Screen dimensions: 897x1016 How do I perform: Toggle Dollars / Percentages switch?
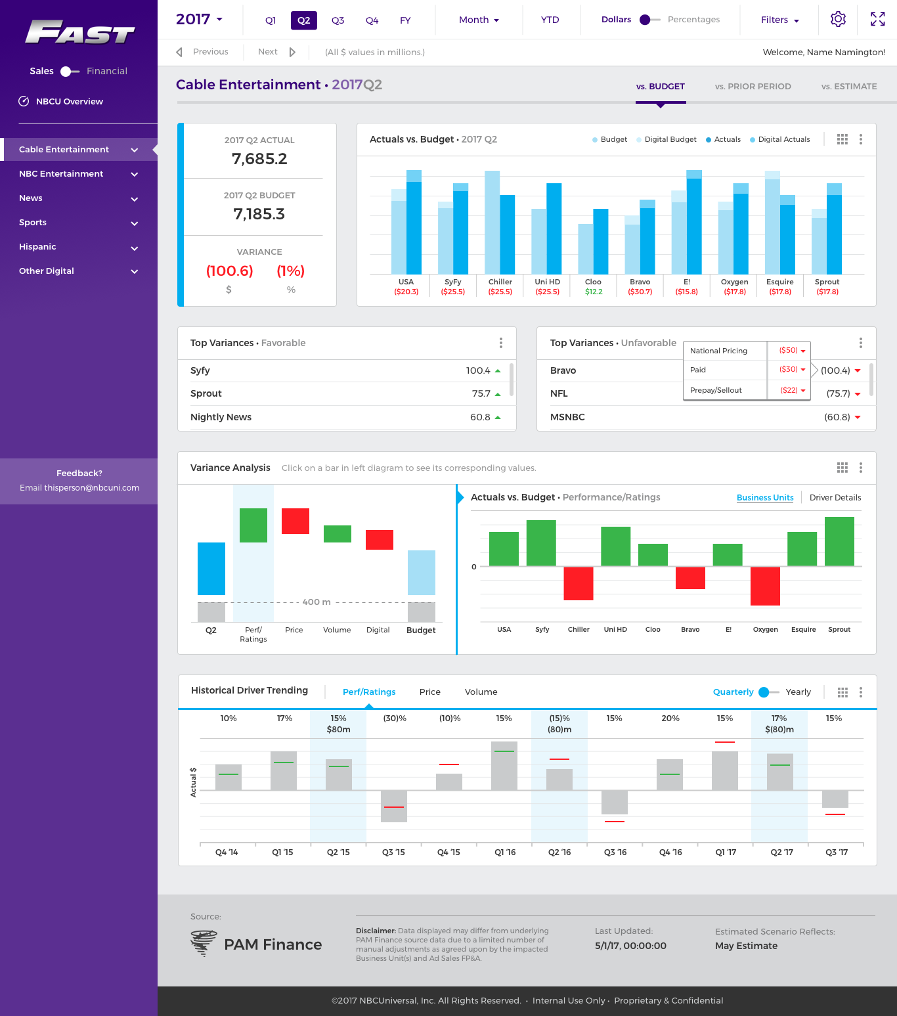coord(650,20)
